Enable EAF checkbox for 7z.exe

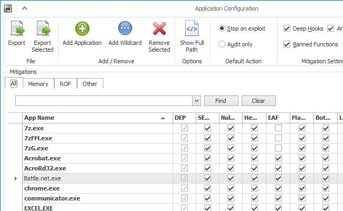[278, 128]
